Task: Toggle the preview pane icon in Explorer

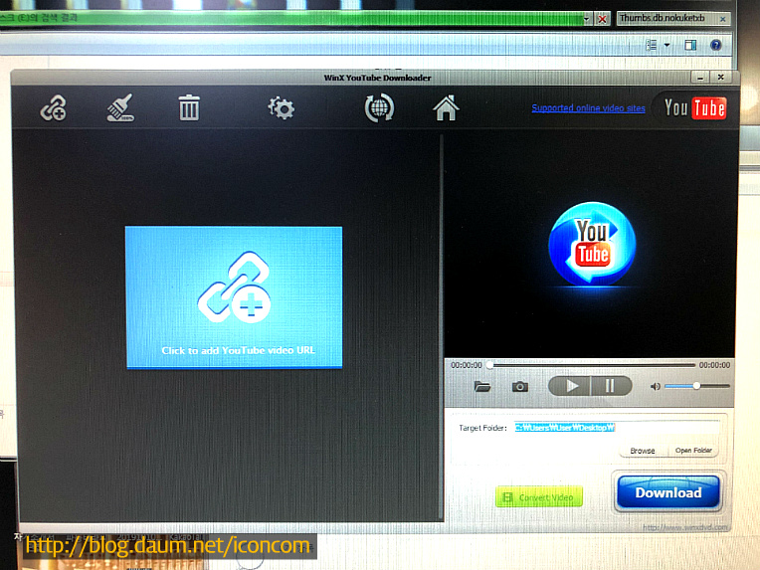Action: 690,45
